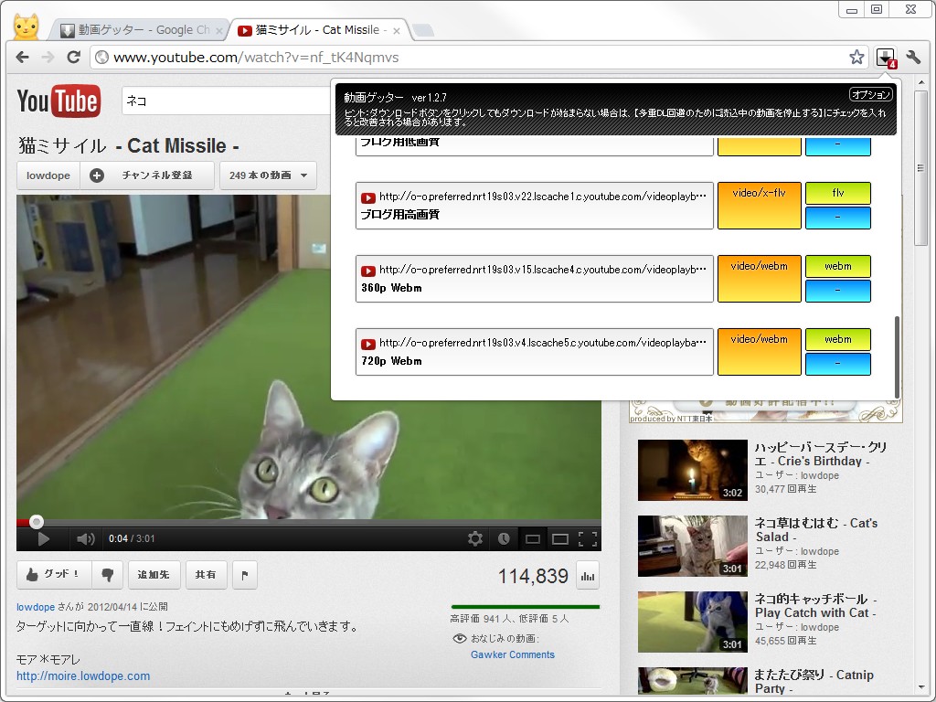Open オプション in the Douga Getter popup

870,93
